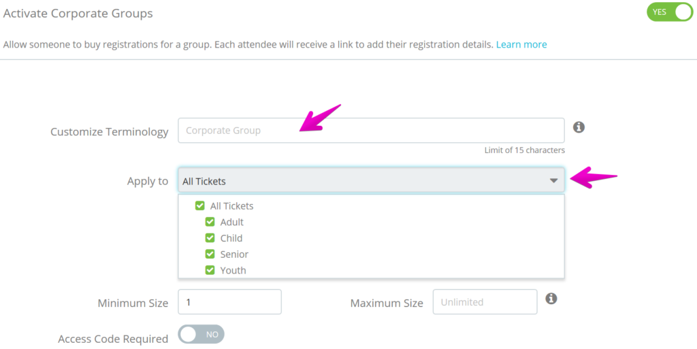The height and width of the screenshot is (349, 697).
Task: Select the Senior label in ticket list
Action: 234,254
